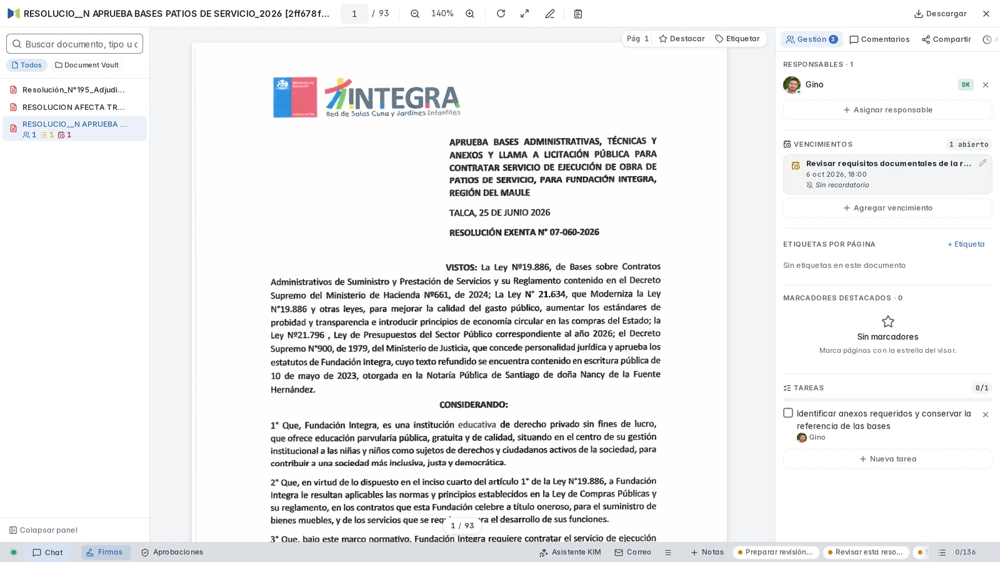Switch to the Compartir tab
The image size is (1000, 562).
(946, 39)
